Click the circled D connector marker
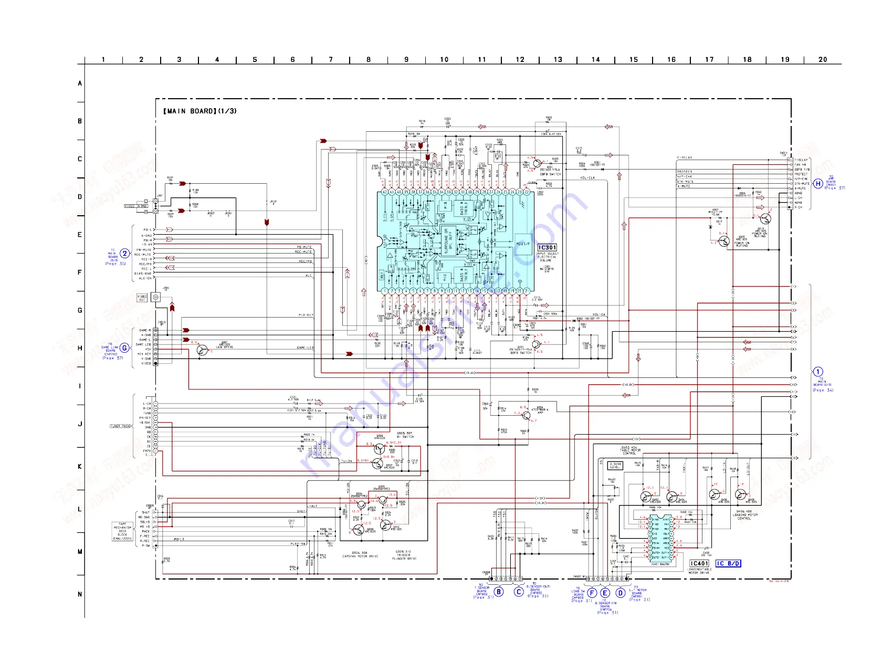Screen dimensions: 882x663 click(x=621, y=593)
